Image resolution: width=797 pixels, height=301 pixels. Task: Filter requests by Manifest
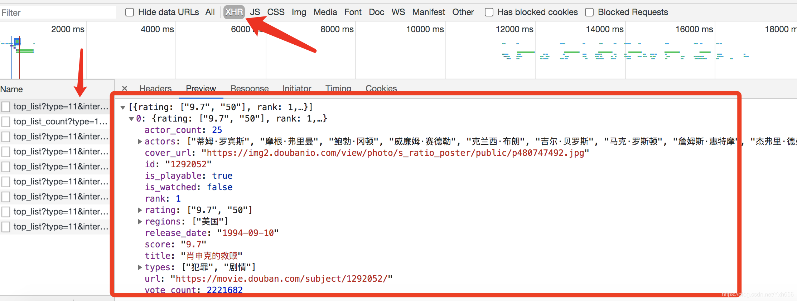coord(429,12)
